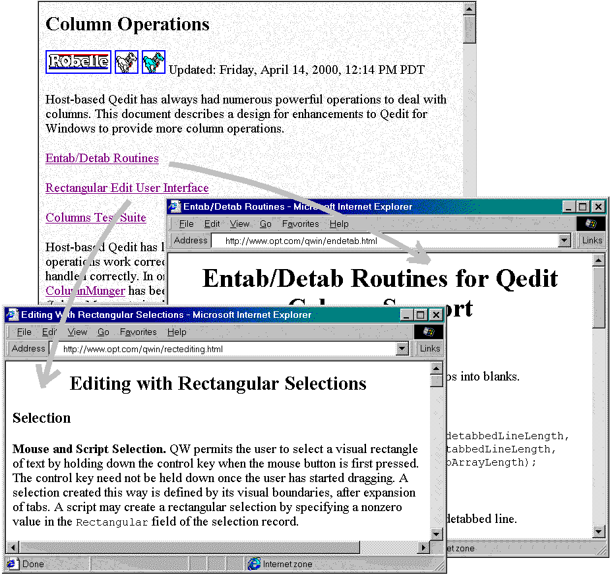Maximize the Editing With Rectangular Selections window
The image size is (612, 579).
420,315
